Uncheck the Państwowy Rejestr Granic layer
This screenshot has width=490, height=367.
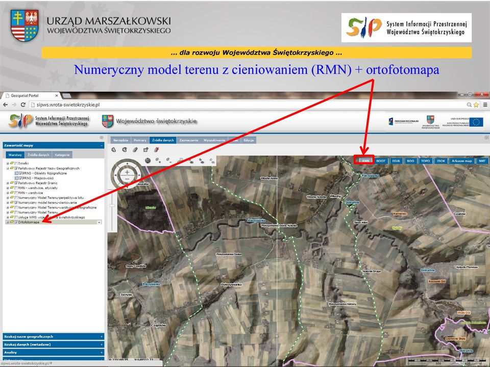(x=16, y=183)
